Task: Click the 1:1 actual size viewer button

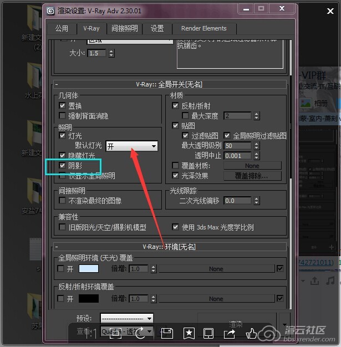Action: 90,334
